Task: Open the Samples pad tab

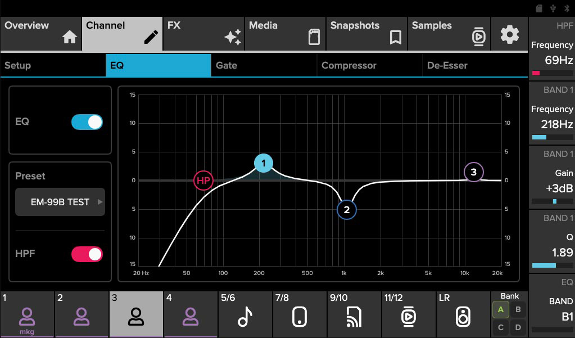Action: pyautogui.click(x=449, y=33)
